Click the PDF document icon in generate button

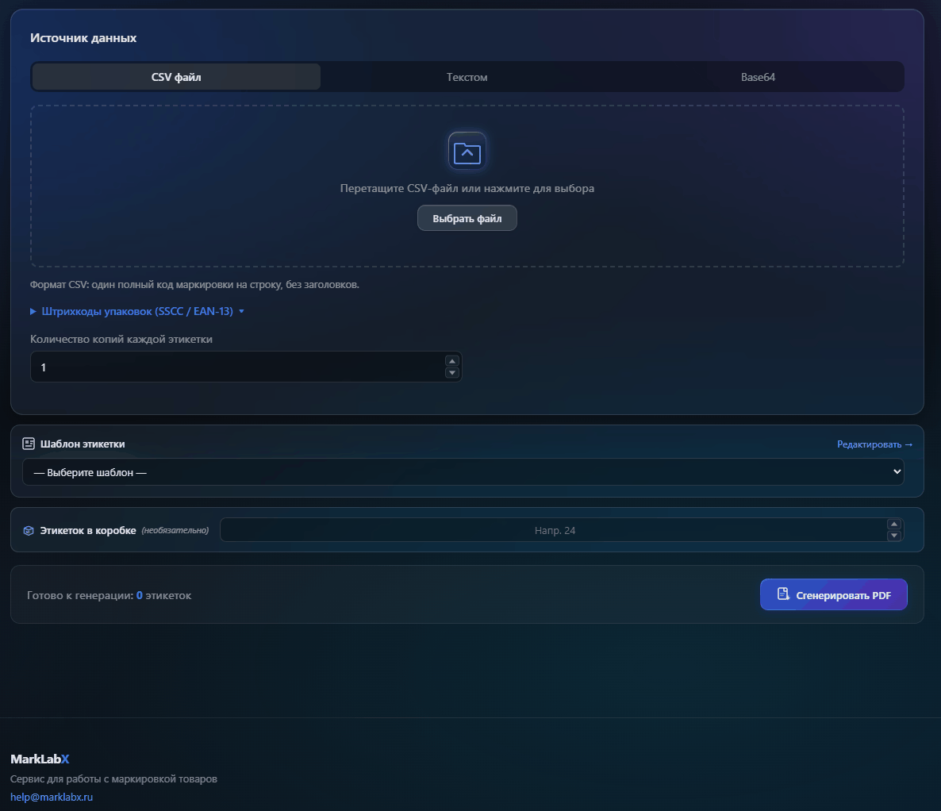pyautogui.click(x=783, y=594)
